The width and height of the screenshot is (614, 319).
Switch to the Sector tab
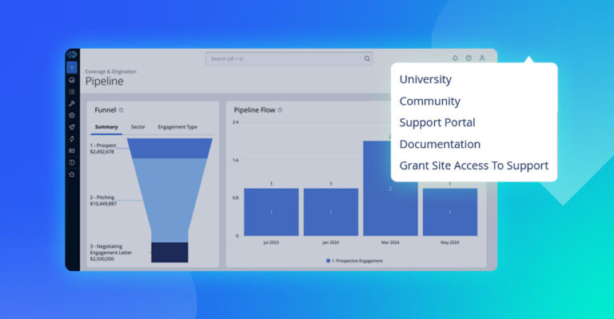pos(138,127)
